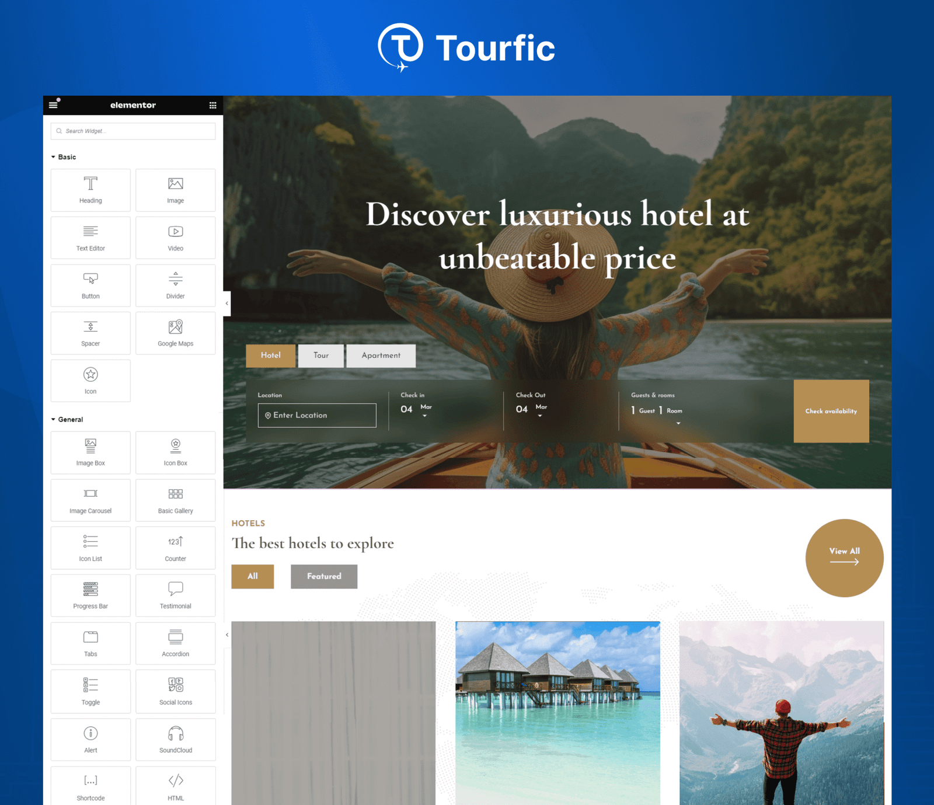This screenshot has height=805, width=934.
Task: Open the Elementor hamburger menu
Action: coord(53,105)
